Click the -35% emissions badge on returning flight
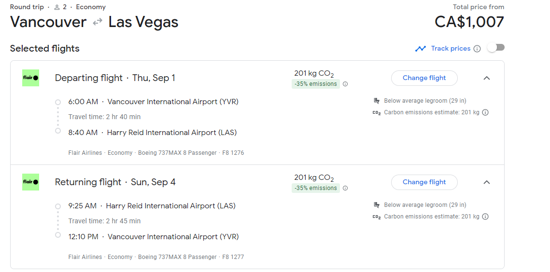The width and height of the screenshot is (550, 272). click(x=315, y=188)
